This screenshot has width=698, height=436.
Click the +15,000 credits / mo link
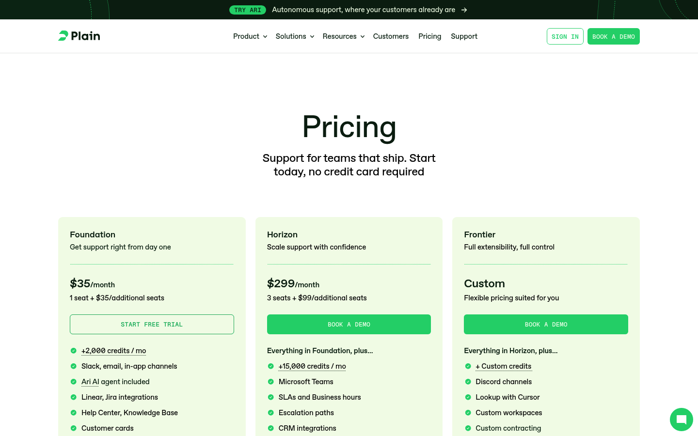312,366
